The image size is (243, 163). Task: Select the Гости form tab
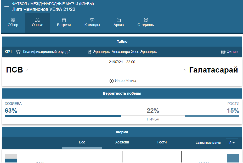click(162, 142)
